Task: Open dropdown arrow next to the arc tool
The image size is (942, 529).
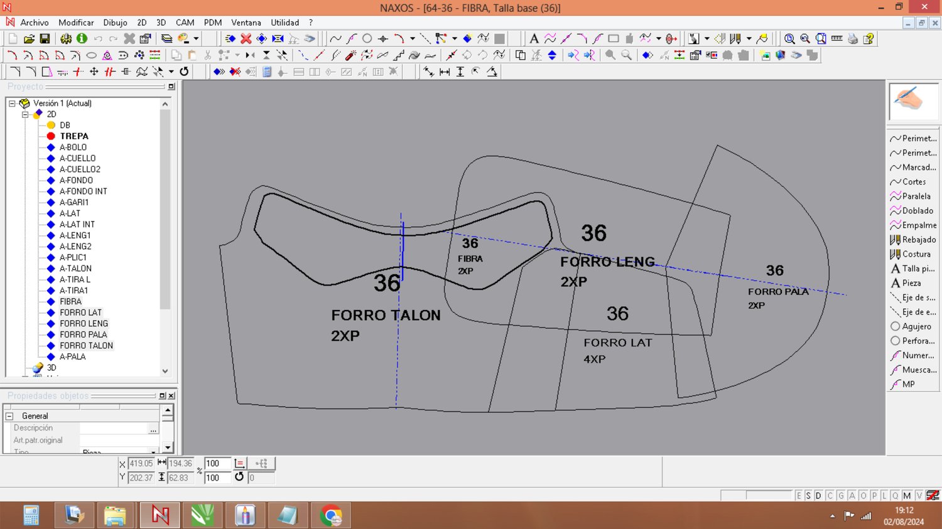Action: tap(412, 39)
